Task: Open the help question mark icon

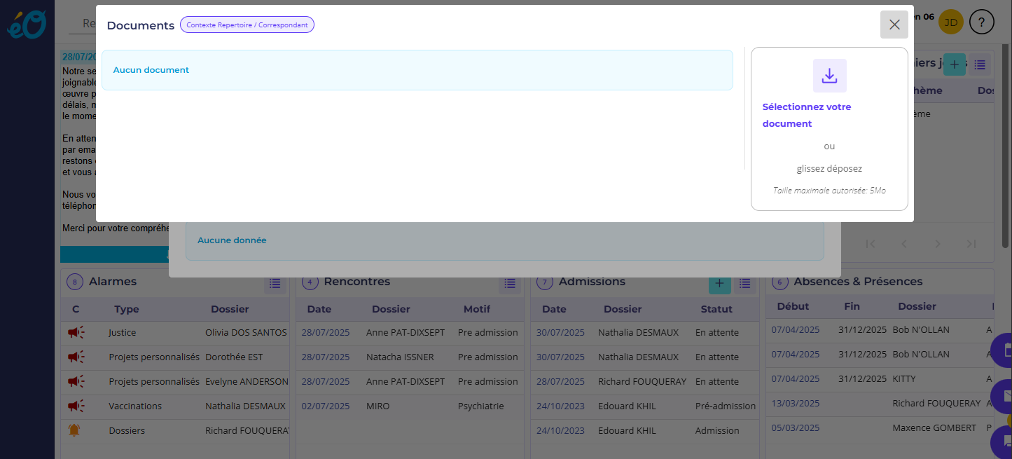Action: (x=981, y=22)
